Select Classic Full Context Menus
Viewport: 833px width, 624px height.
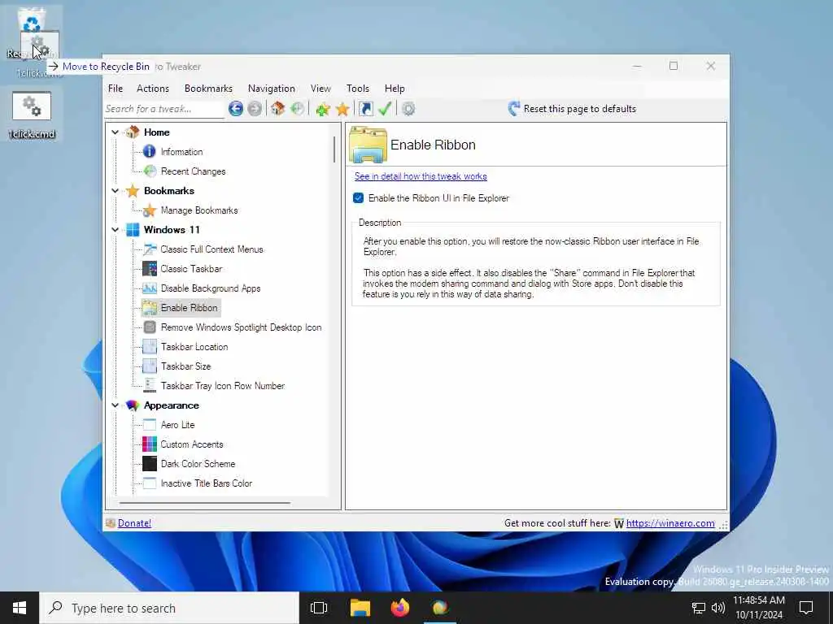(x=212, y=249)
